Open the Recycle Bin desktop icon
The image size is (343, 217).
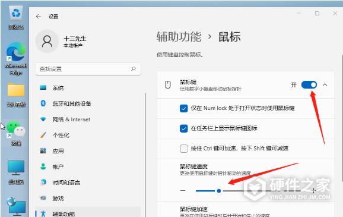point(16,17)
